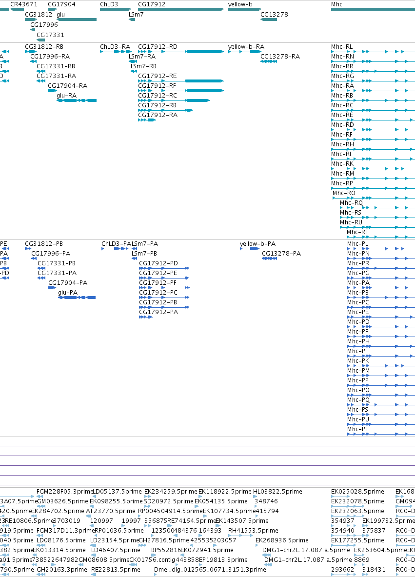Click transcript CG31812-RB
415x577 pixels.
coord(44,47)
